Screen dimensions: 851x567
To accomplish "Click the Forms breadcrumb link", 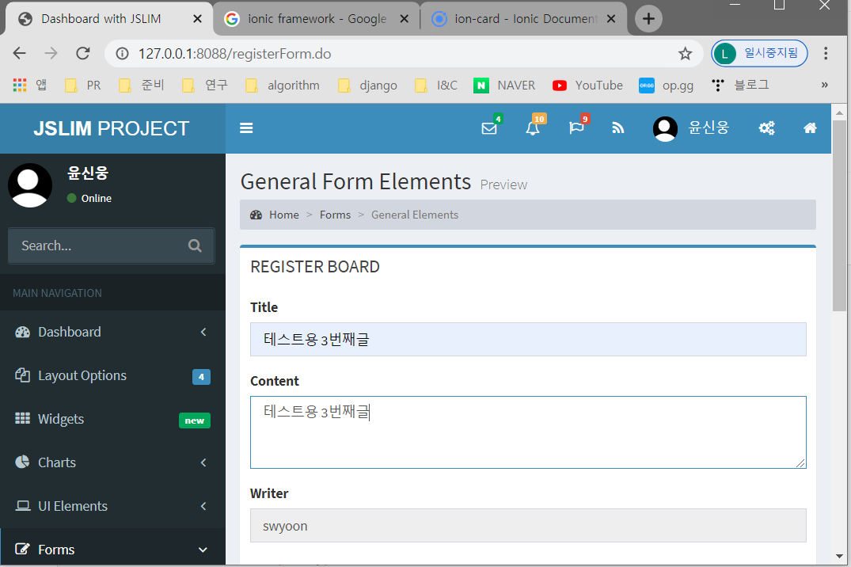I will [335, 215].
